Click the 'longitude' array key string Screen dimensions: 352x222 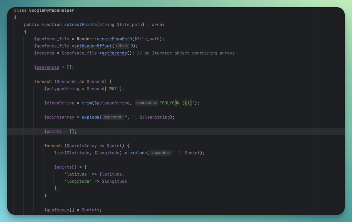[x=78, y=181]
